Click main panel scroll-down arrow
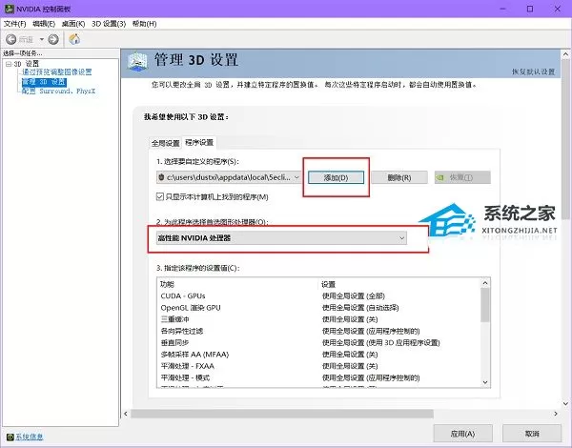 pos(565,404)
